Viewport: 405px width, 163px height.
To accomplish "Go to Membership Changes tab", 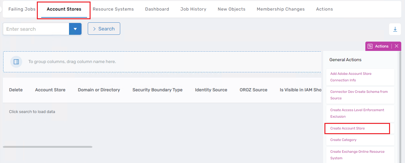I will point(281,9).
